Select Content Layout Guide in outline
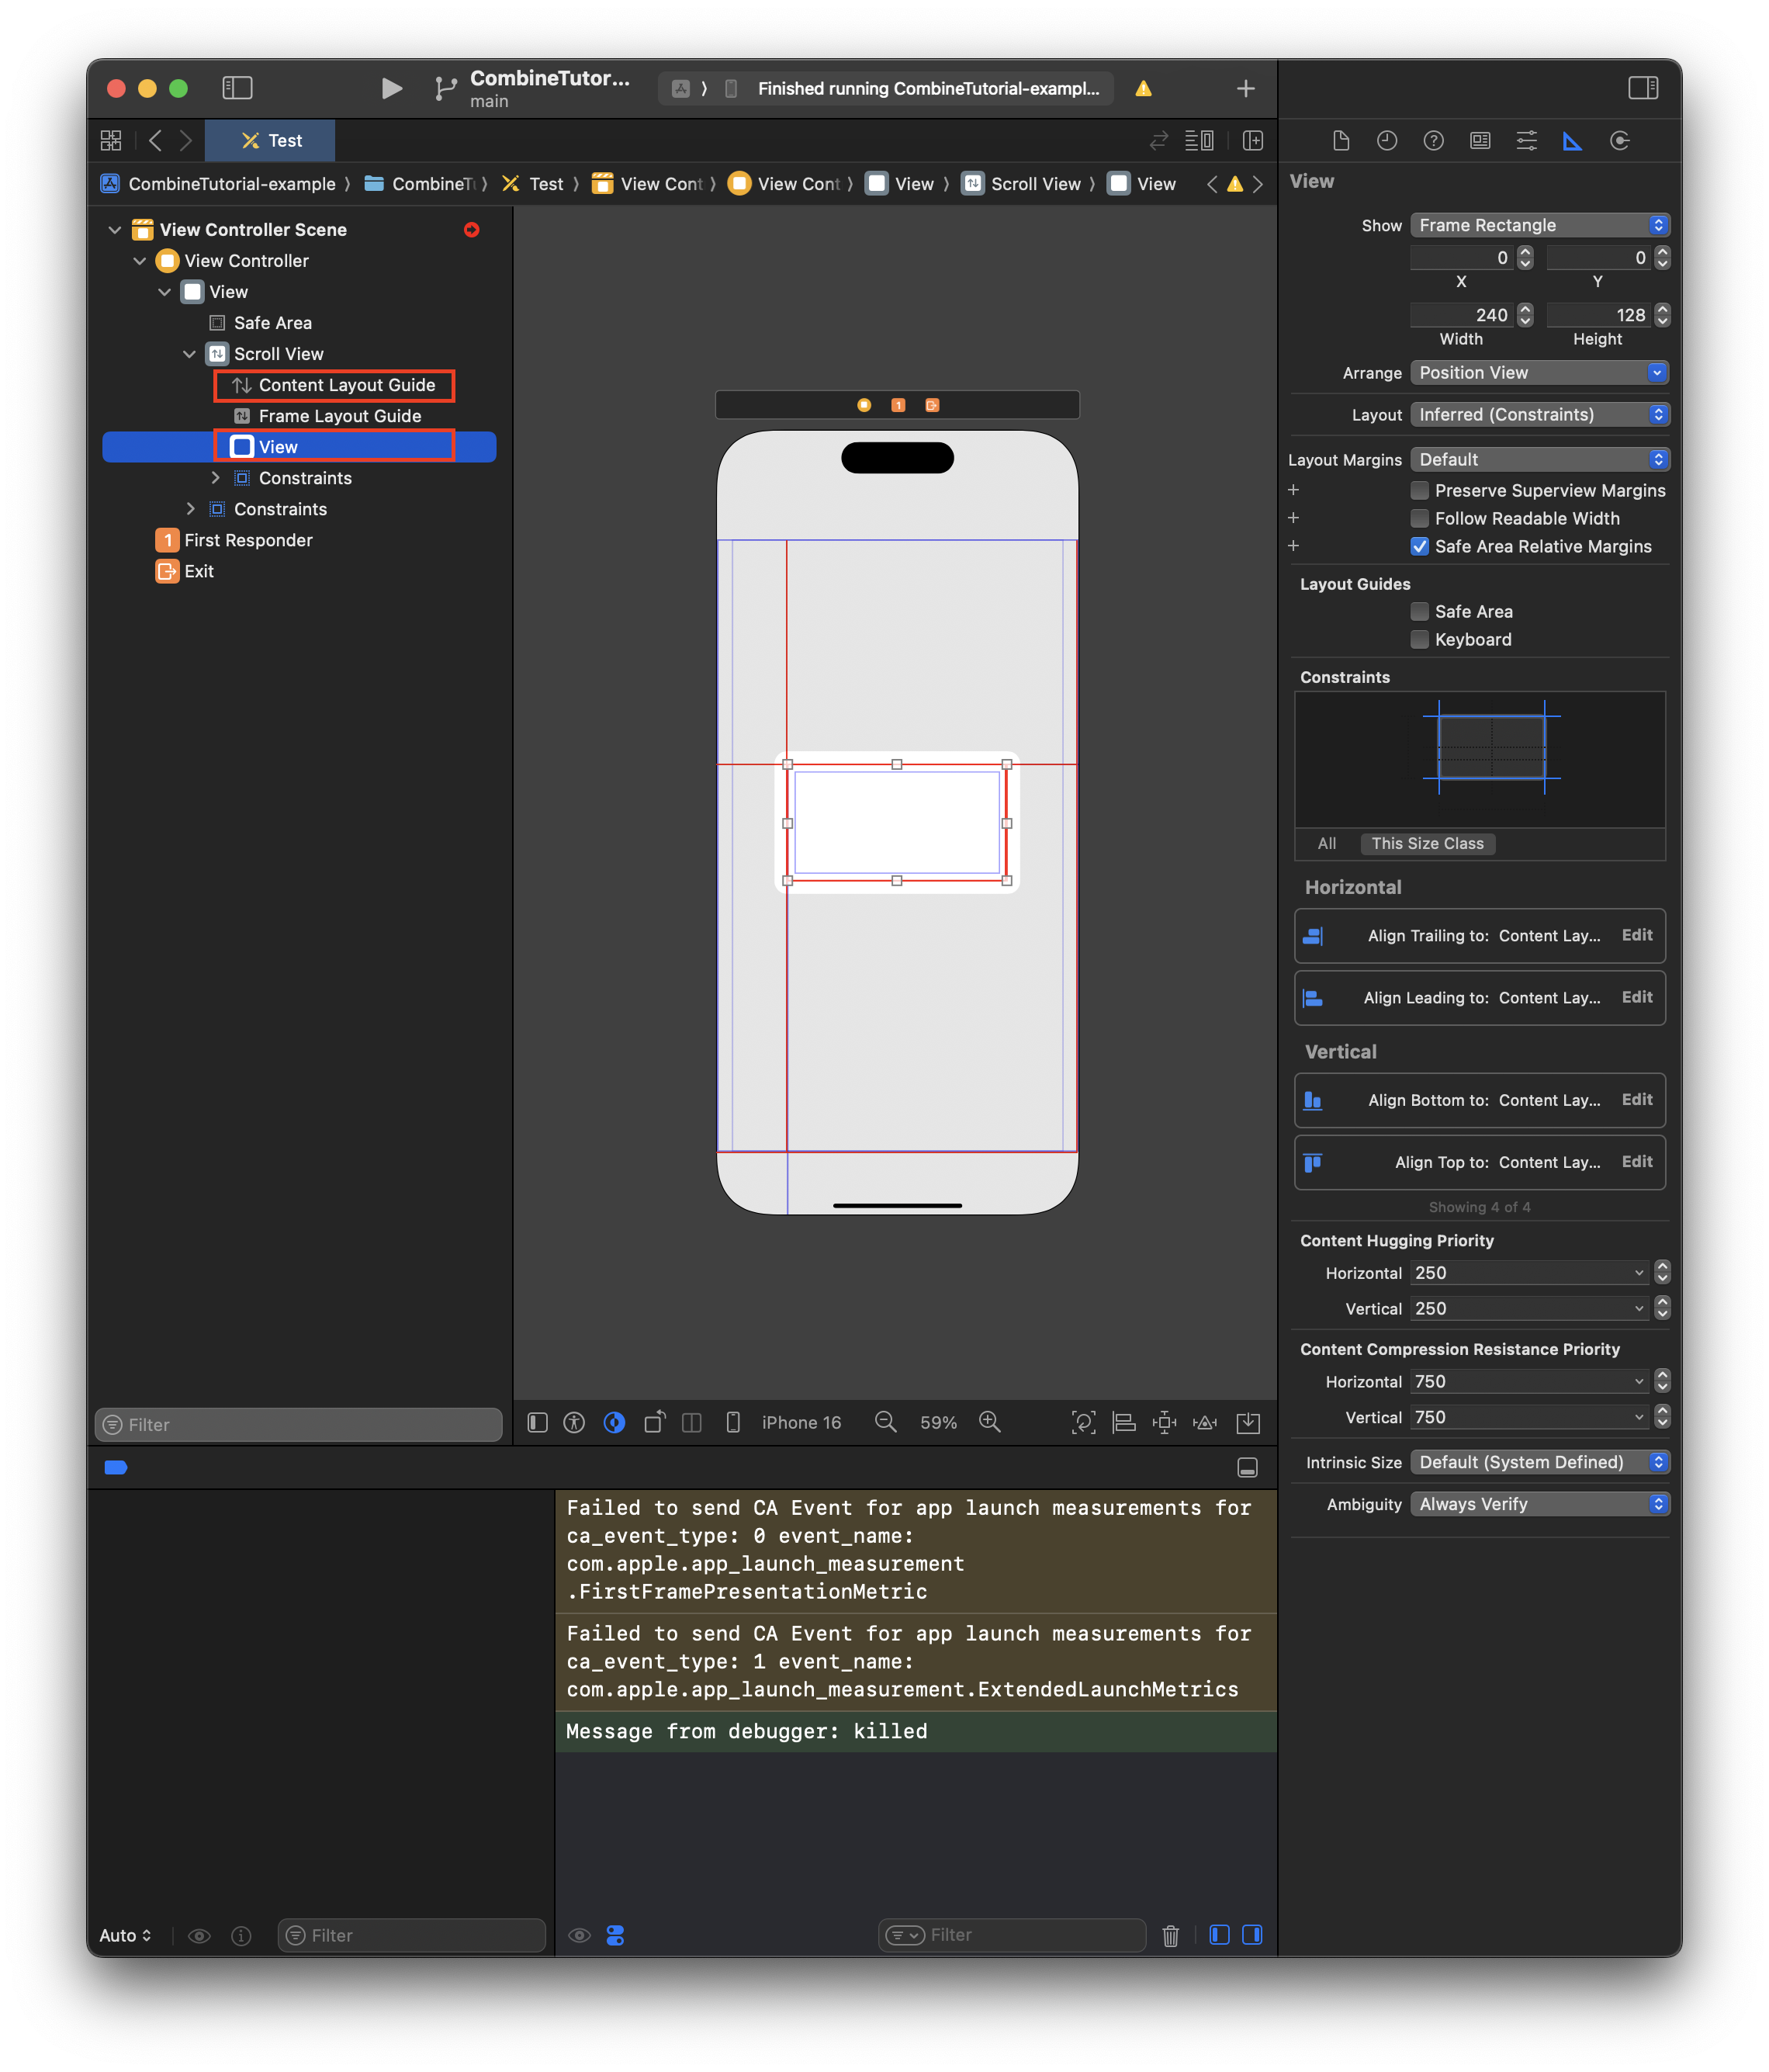The image size is (1769, 2072). [x=334, y=385]
